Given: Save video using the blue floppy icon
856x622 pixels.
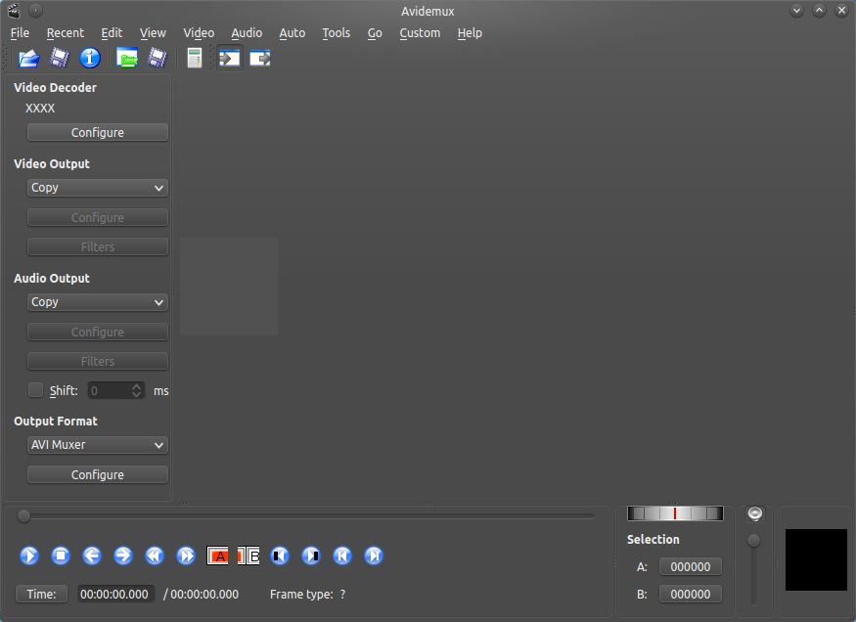Looking at the screenshot, I should (59, 58).
